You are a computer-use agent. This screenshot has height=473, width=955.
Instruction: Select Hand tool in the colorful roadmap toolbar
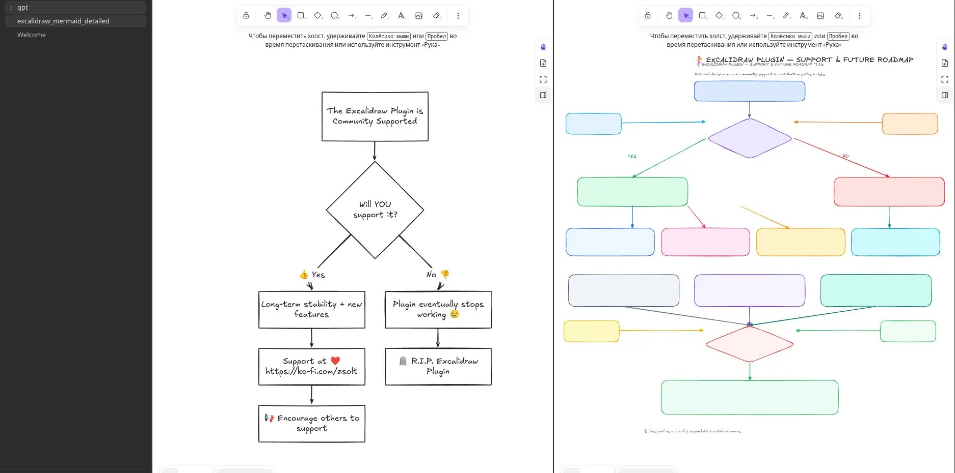[669, 16]
